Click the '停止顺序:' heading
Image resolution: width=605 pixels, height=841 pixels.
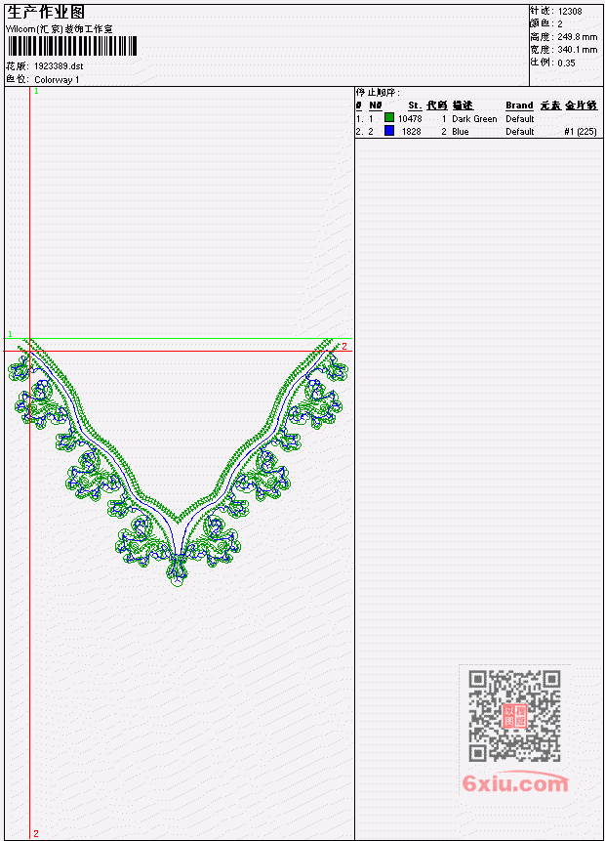378,92
